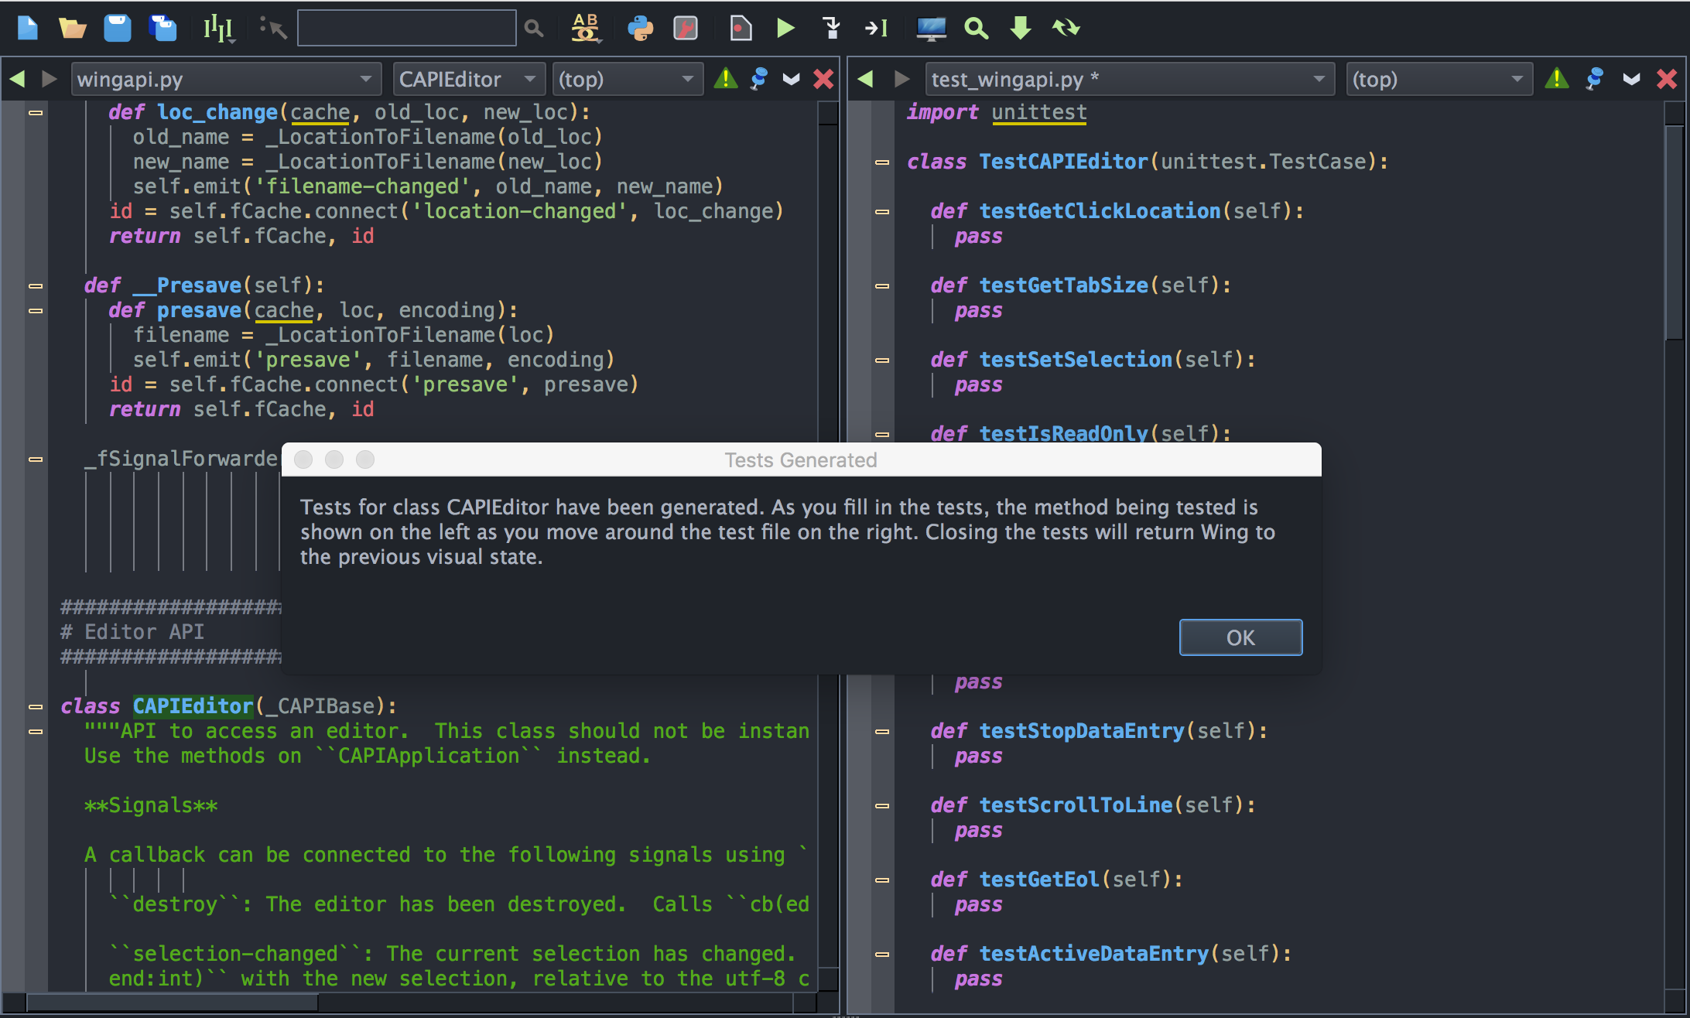Click the indentation tool icon
1690x1018 pixels.
click(x=218, y=29)
